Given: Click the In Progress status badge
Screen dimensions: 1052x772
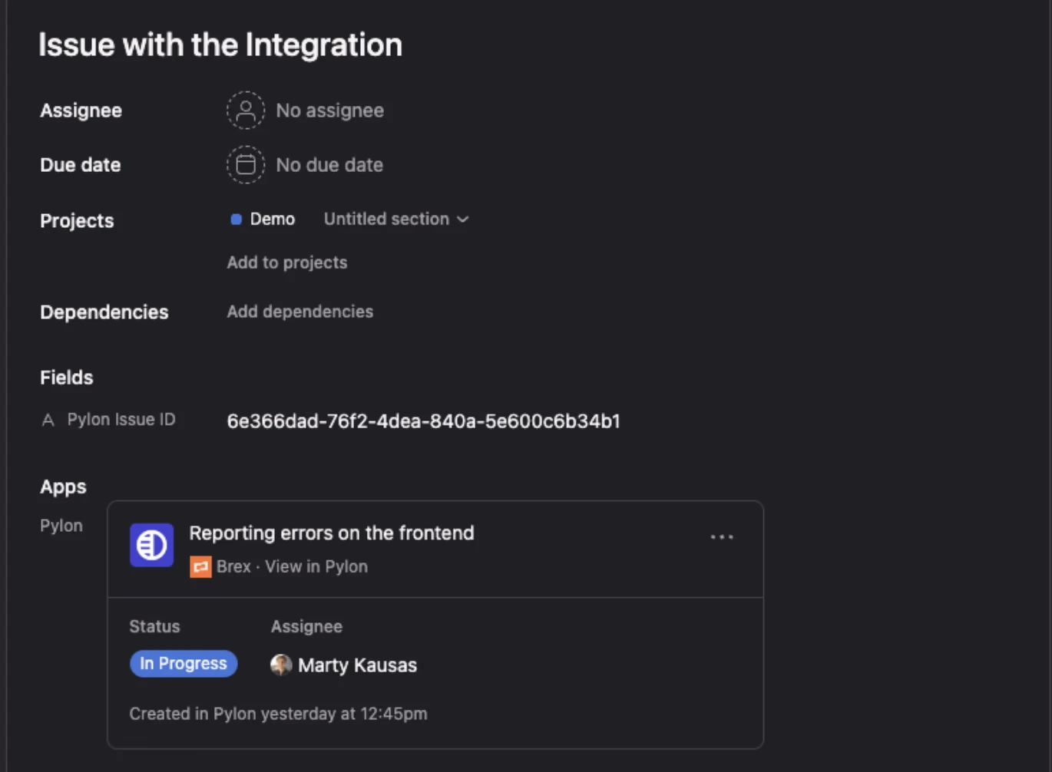Looking at the screenshot, I should point(184,664).
